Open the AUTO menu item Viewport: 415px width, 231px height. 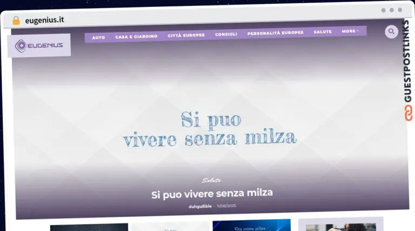pyautogui.click(x=98, y=38)
